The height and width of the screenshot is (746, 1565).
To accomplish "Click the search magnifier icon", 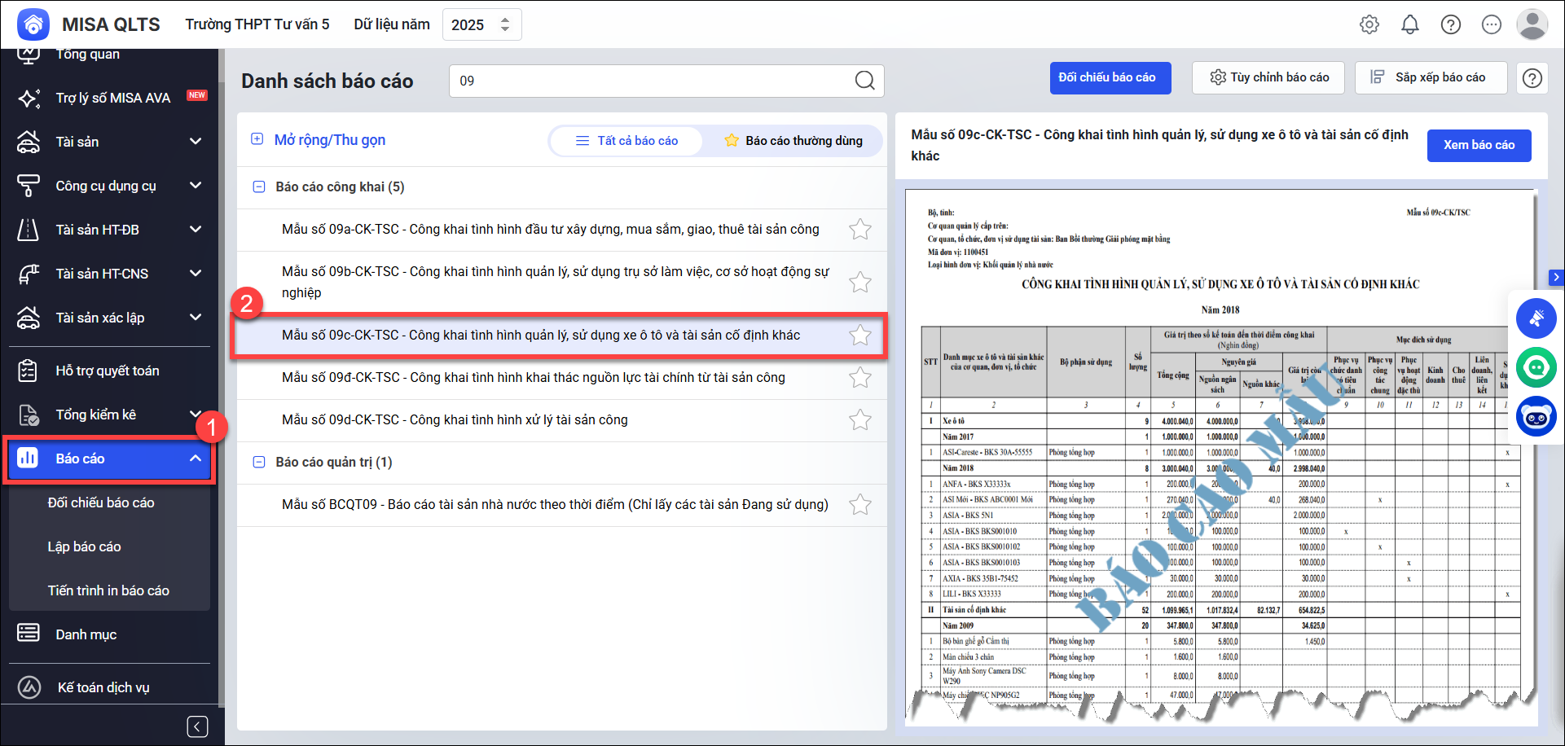I will pos(864,81).
